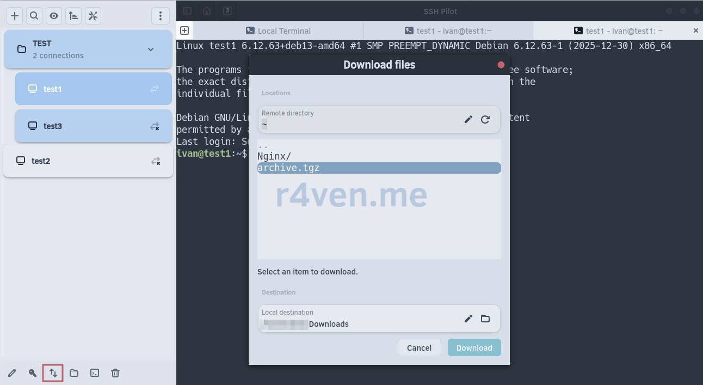
Task: Click the new tab plus button
Action: (184, 30)
